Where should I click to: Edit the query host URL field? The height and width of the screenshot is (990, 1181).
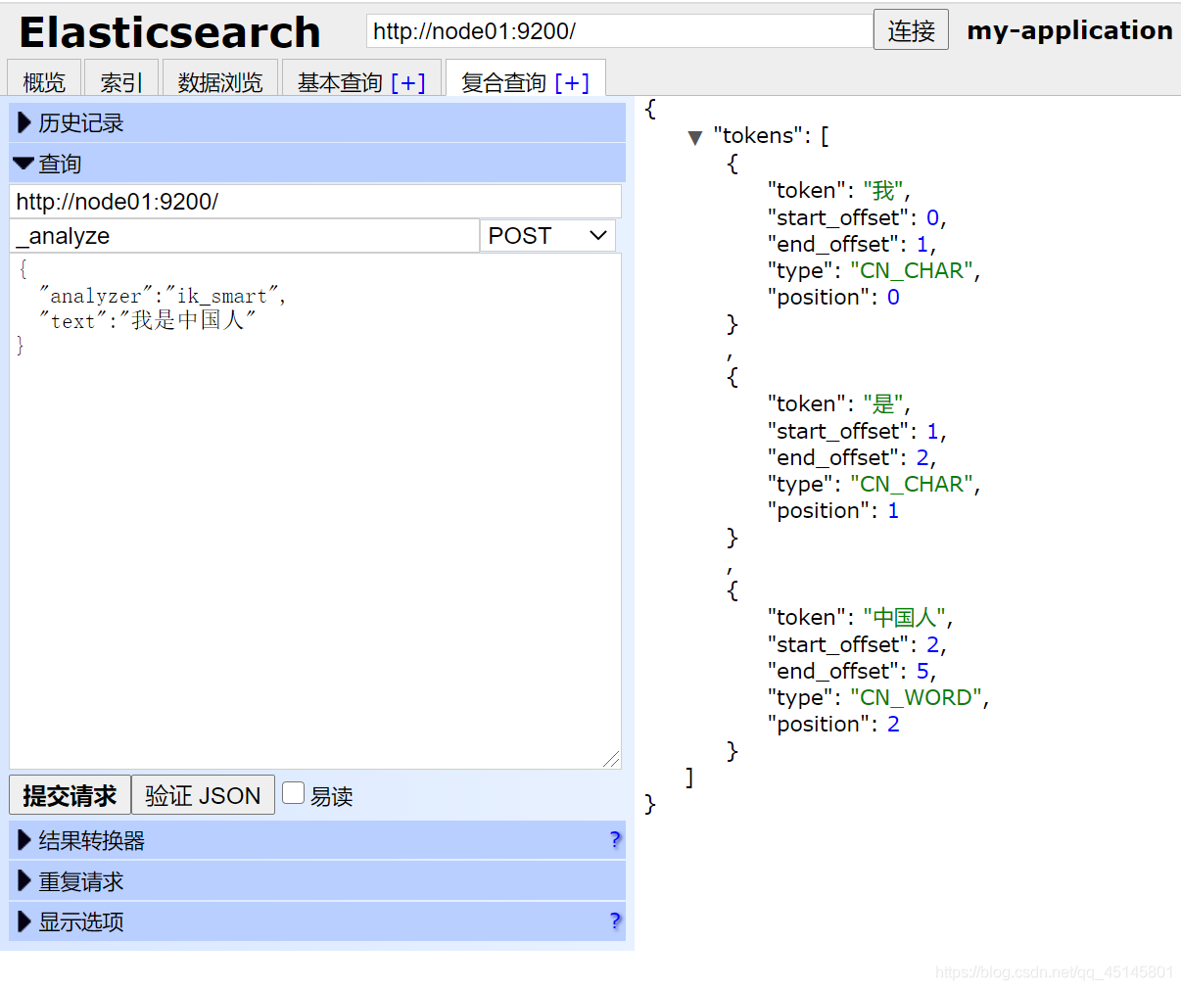pos(315,202)
